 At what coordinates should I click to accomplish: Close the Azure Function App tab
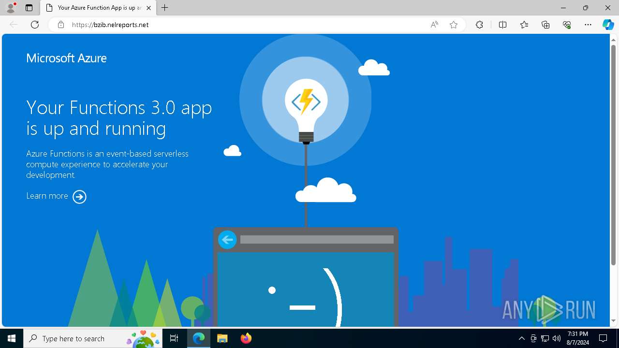(x=148, y=8)
